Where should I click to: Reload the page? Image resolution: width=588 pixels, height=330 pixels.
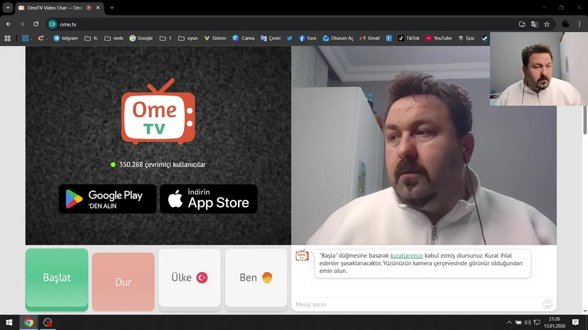pyautogui.click(x=36, y=24)
